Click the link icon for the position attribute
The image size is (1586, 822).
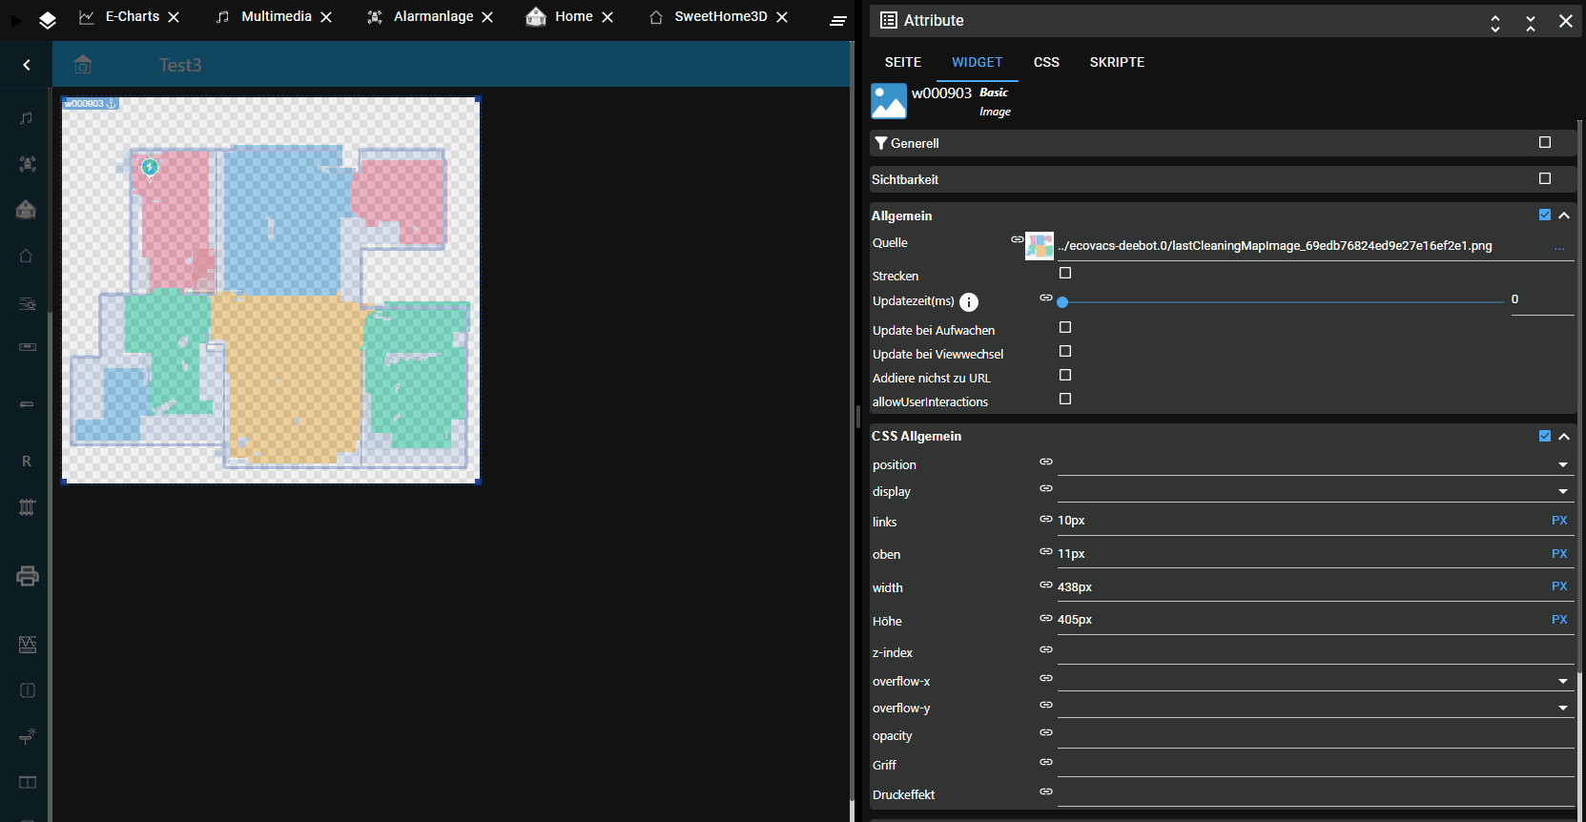coord(1046,462)
